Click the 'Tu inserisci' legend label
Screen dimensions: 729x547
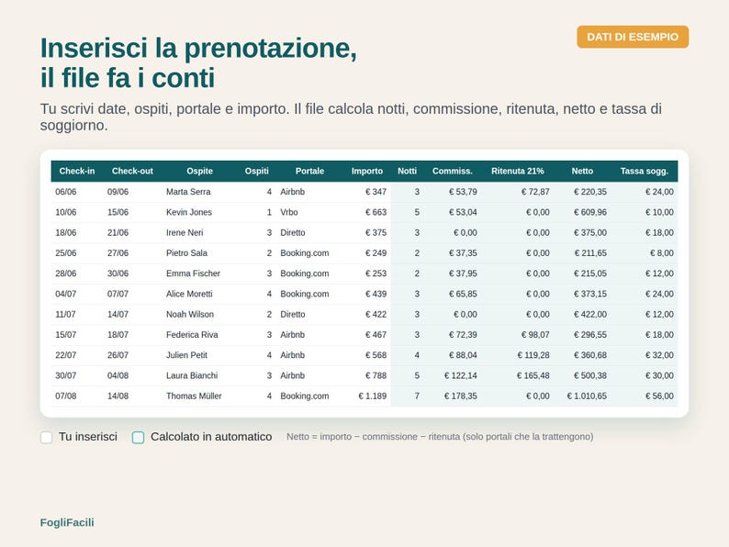tap(88, 436)
